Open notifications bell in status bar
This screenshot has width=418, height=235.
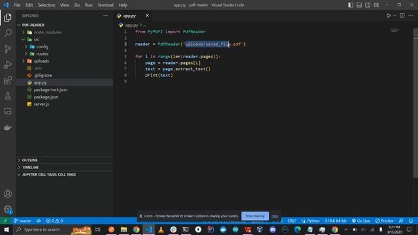click(x=411, y=221)
